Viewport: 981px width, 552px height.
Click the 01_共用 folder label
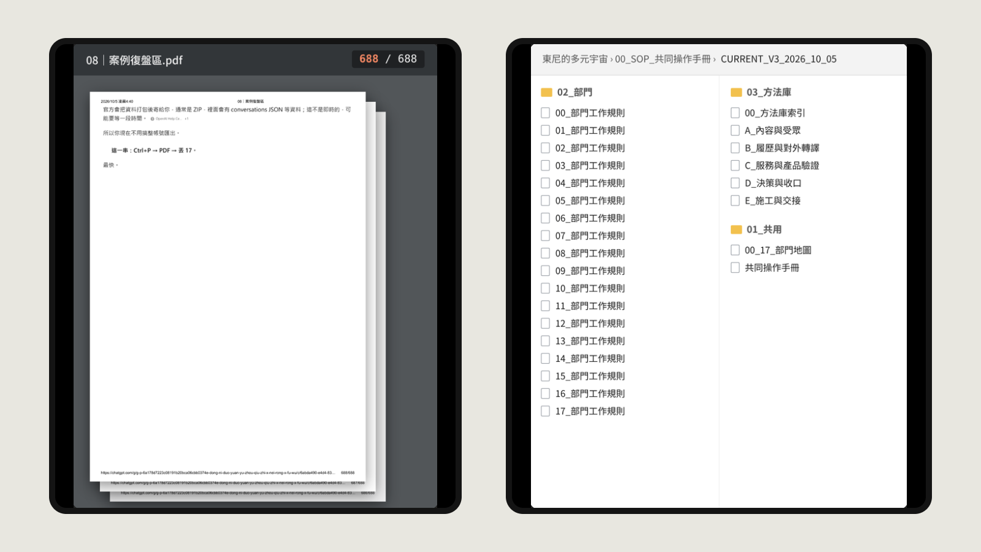[764, 229]
